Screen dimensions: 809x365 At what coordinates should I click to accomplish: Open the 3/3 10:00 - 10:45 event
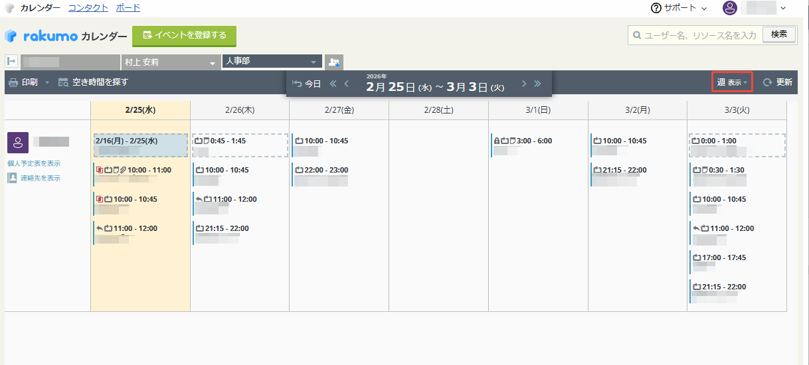pos(737,204)
